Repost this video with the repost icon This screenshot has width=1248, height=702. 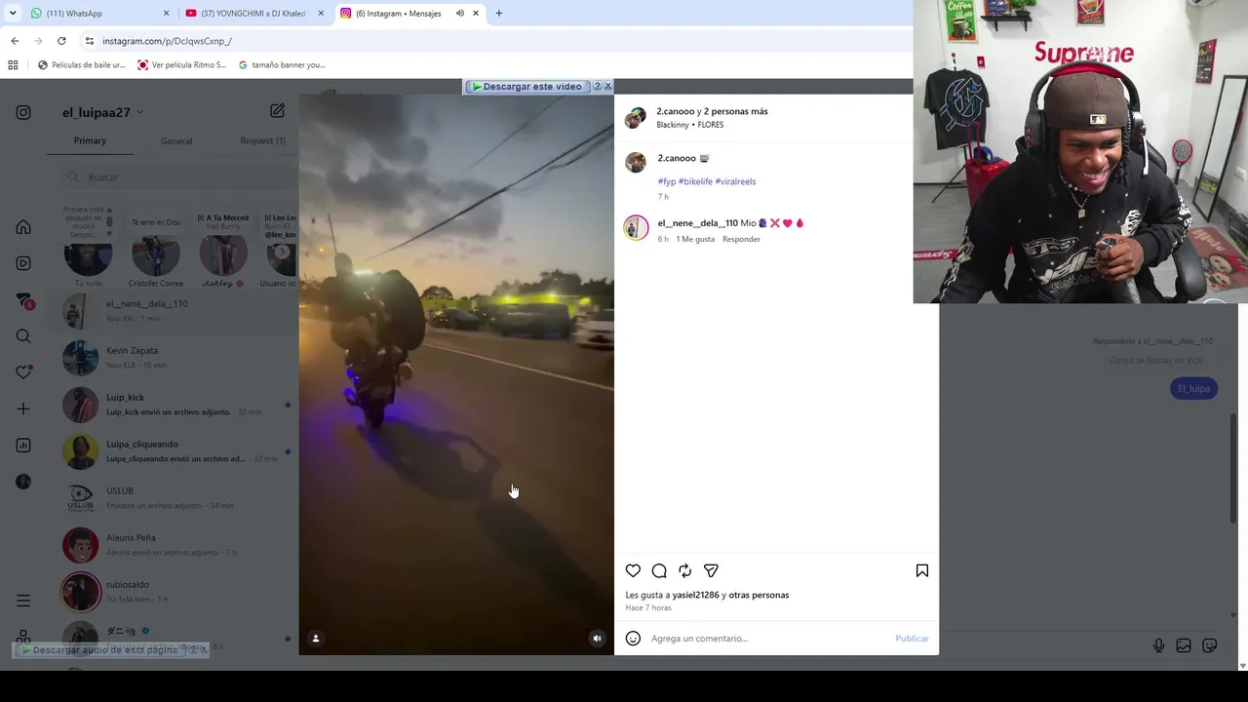[685, 570]
